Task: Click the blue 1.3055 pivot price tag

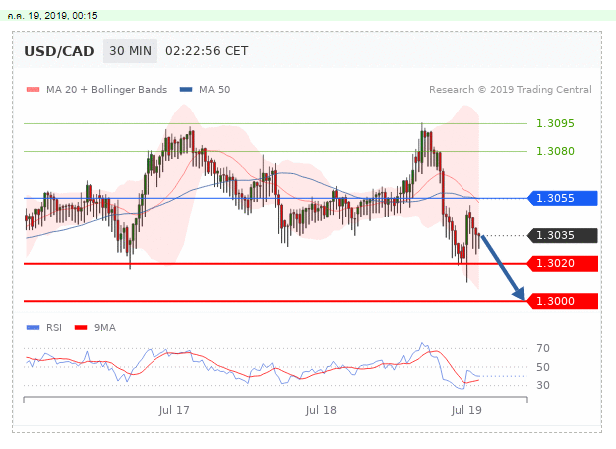Action: [x=562, y=198]
